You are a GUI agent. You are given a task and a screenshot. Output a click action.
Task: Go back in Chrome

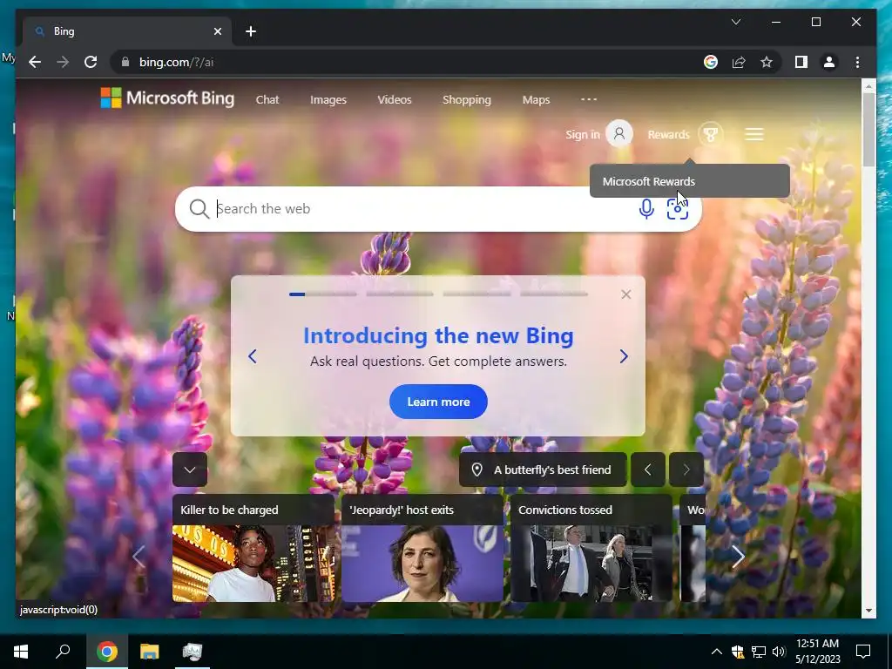tap(35, 62)
